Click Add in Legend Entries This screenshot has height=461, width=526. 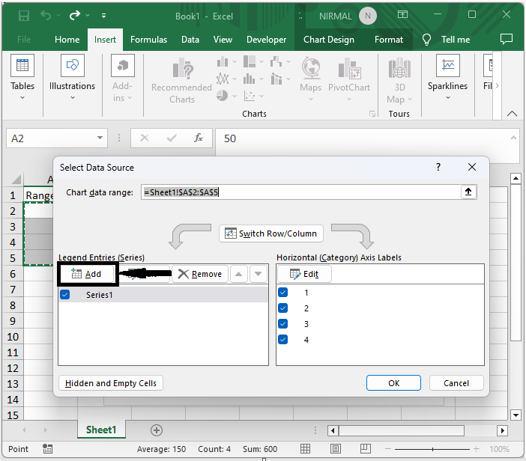point(87,274)
